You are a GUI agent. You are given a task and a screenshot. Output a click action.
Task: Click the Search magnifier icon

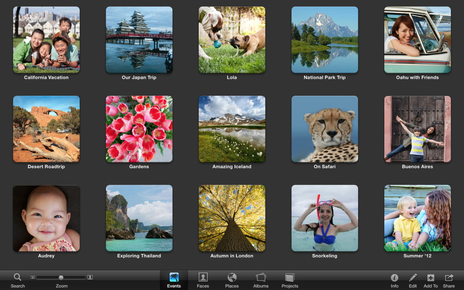[17, 278]
